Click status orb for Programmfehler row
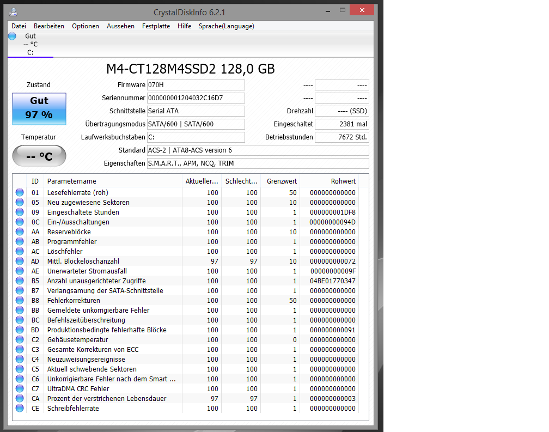Image resolution: width=549 pixels, height=432 pixels. click(20, 241)
